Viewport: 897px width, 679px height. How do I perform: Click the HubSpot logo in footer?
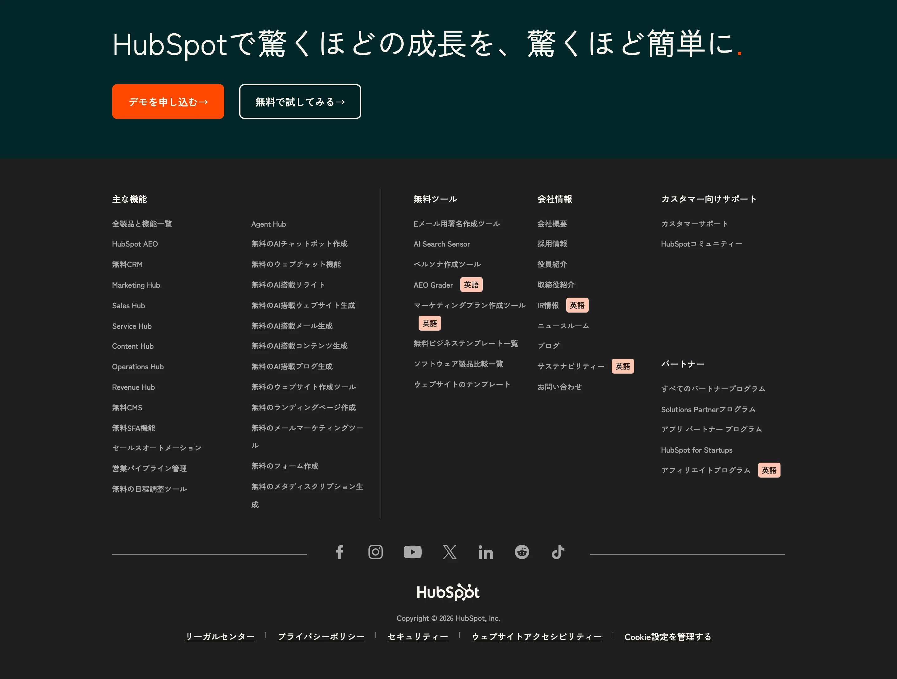pos(448,592)
